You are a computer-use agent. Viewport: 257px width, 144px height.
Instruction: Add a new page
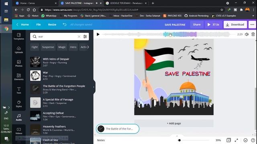coord(174,123)
